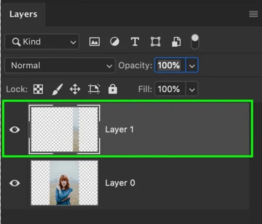The width and height of the screenshot is (262, 224).
Task: Open the Layers panel menu icon
Action: coord(253,14)
